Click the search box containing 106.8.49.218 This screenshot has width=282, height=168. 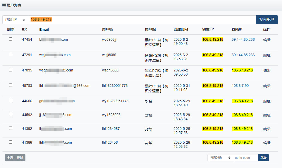pyautogui.click(x=142, y=19)
